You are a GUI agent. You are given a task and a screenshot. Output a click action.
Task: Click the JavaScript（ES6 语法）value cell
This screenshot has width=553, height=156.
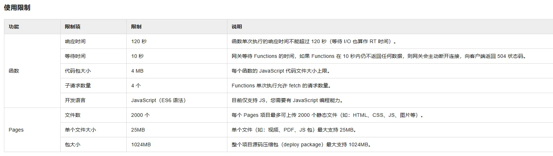click(x=158, y=100)
